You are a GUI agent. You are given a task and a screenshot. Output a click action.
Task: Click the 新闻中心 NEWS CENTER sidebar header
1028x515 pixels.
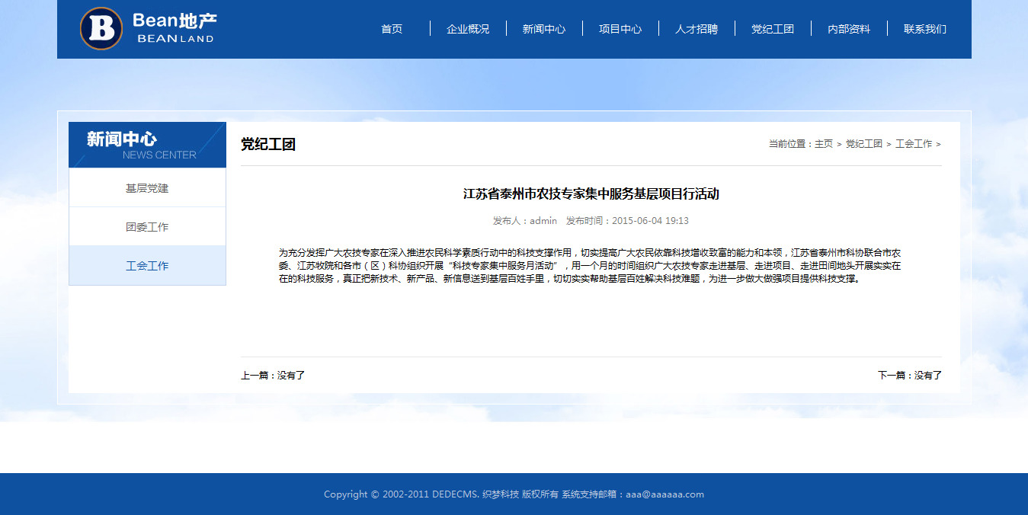[147, 145]
